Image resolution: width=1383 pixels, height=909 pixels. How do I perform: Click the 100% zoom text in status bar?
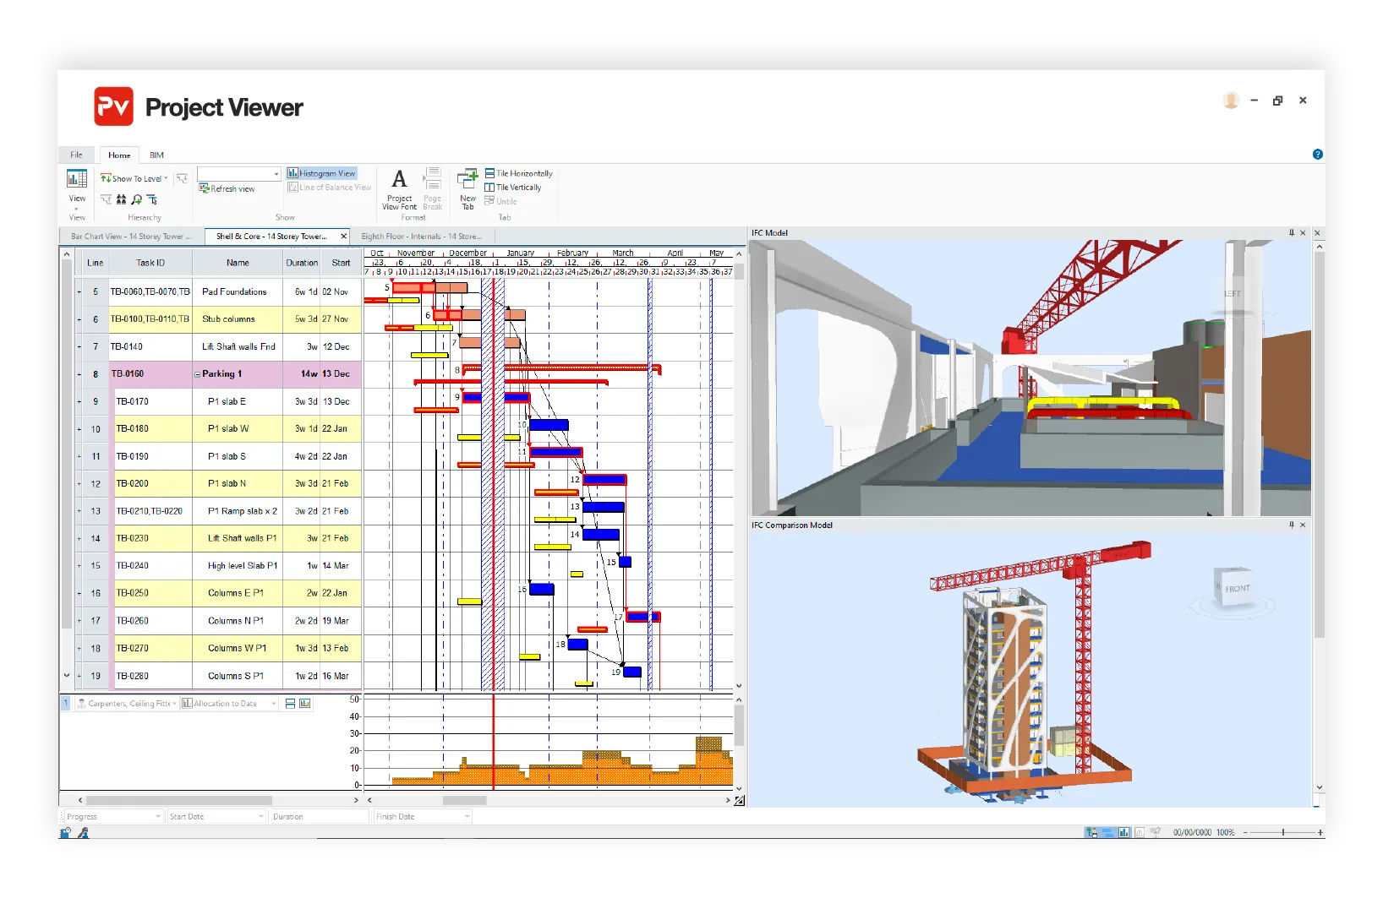1225,832
